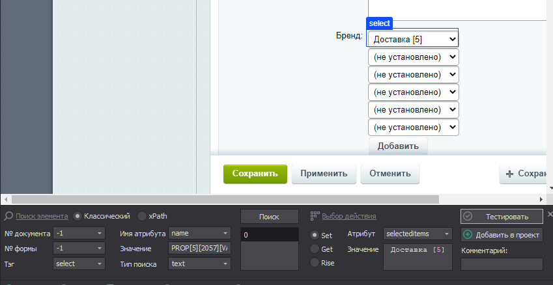Click the Тестировать button
The width and height of the screenshot is (553, 285).
(x=502, y=216)
